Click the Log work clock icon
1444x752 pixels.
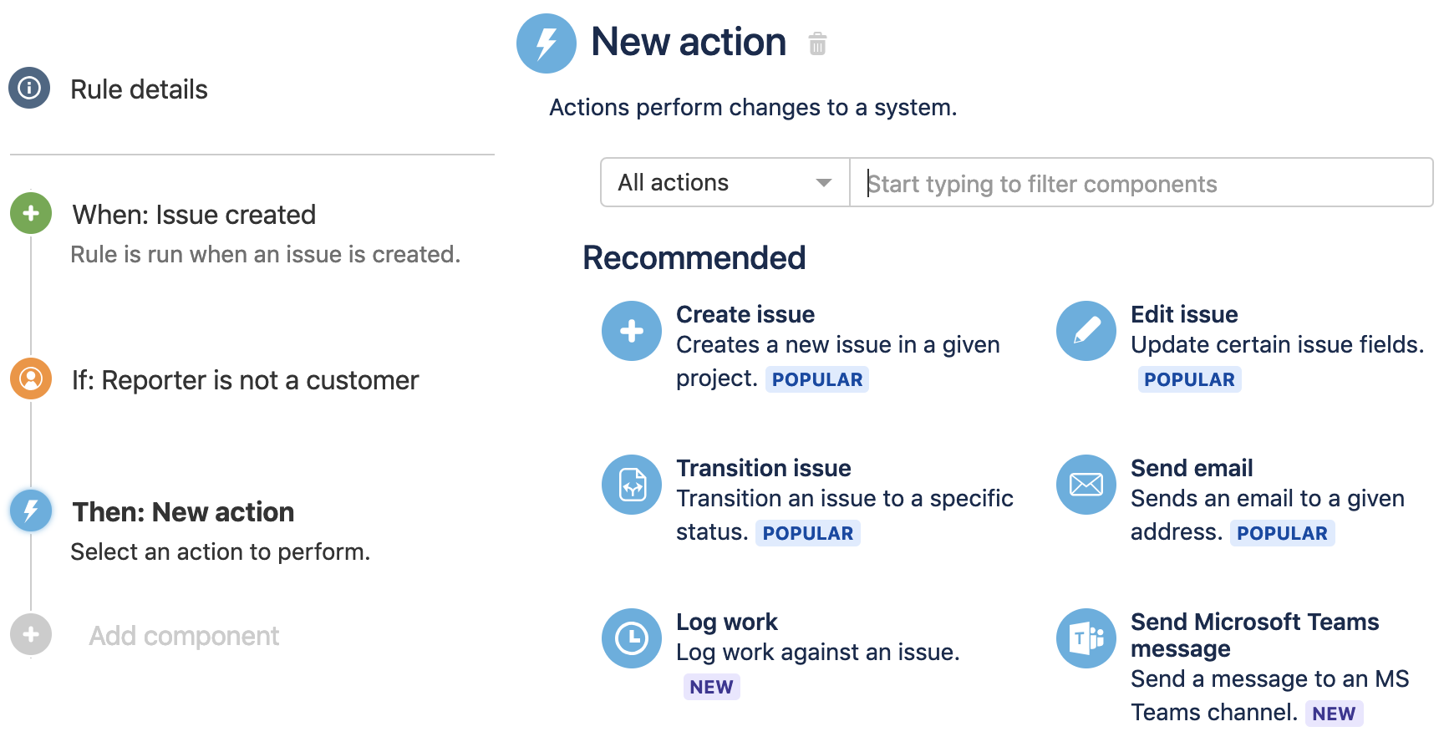click(632, 638)
